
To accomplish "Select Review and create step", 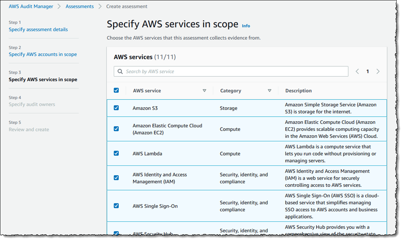I will [x=29, y=130].
